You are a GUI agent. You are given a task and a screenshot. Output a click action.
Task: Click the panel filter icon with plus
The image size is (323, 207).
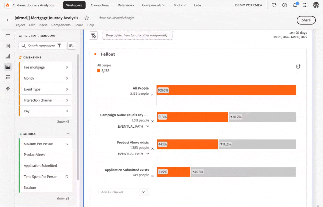click(93, 35)
